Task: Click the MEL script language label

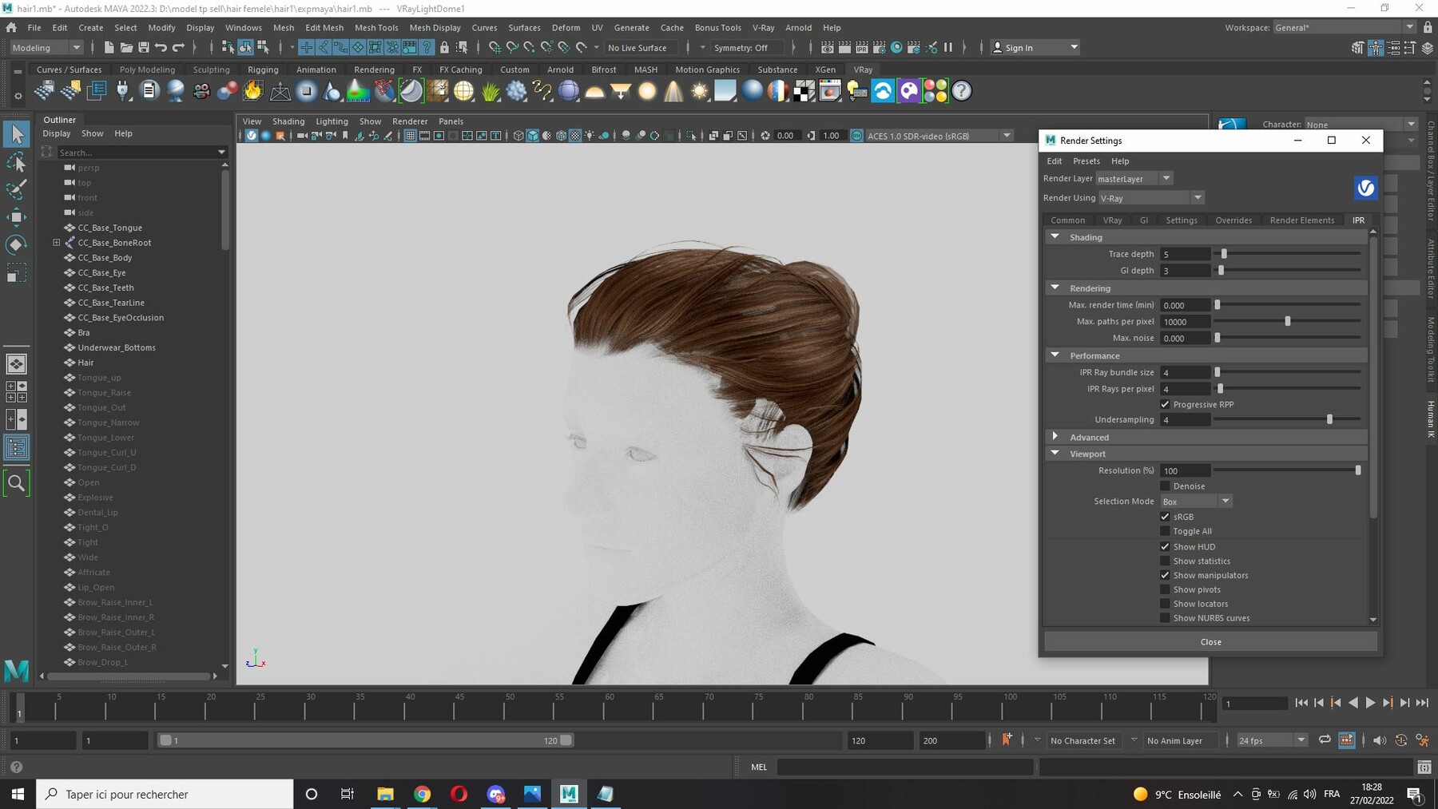Action: pos(759,767)
